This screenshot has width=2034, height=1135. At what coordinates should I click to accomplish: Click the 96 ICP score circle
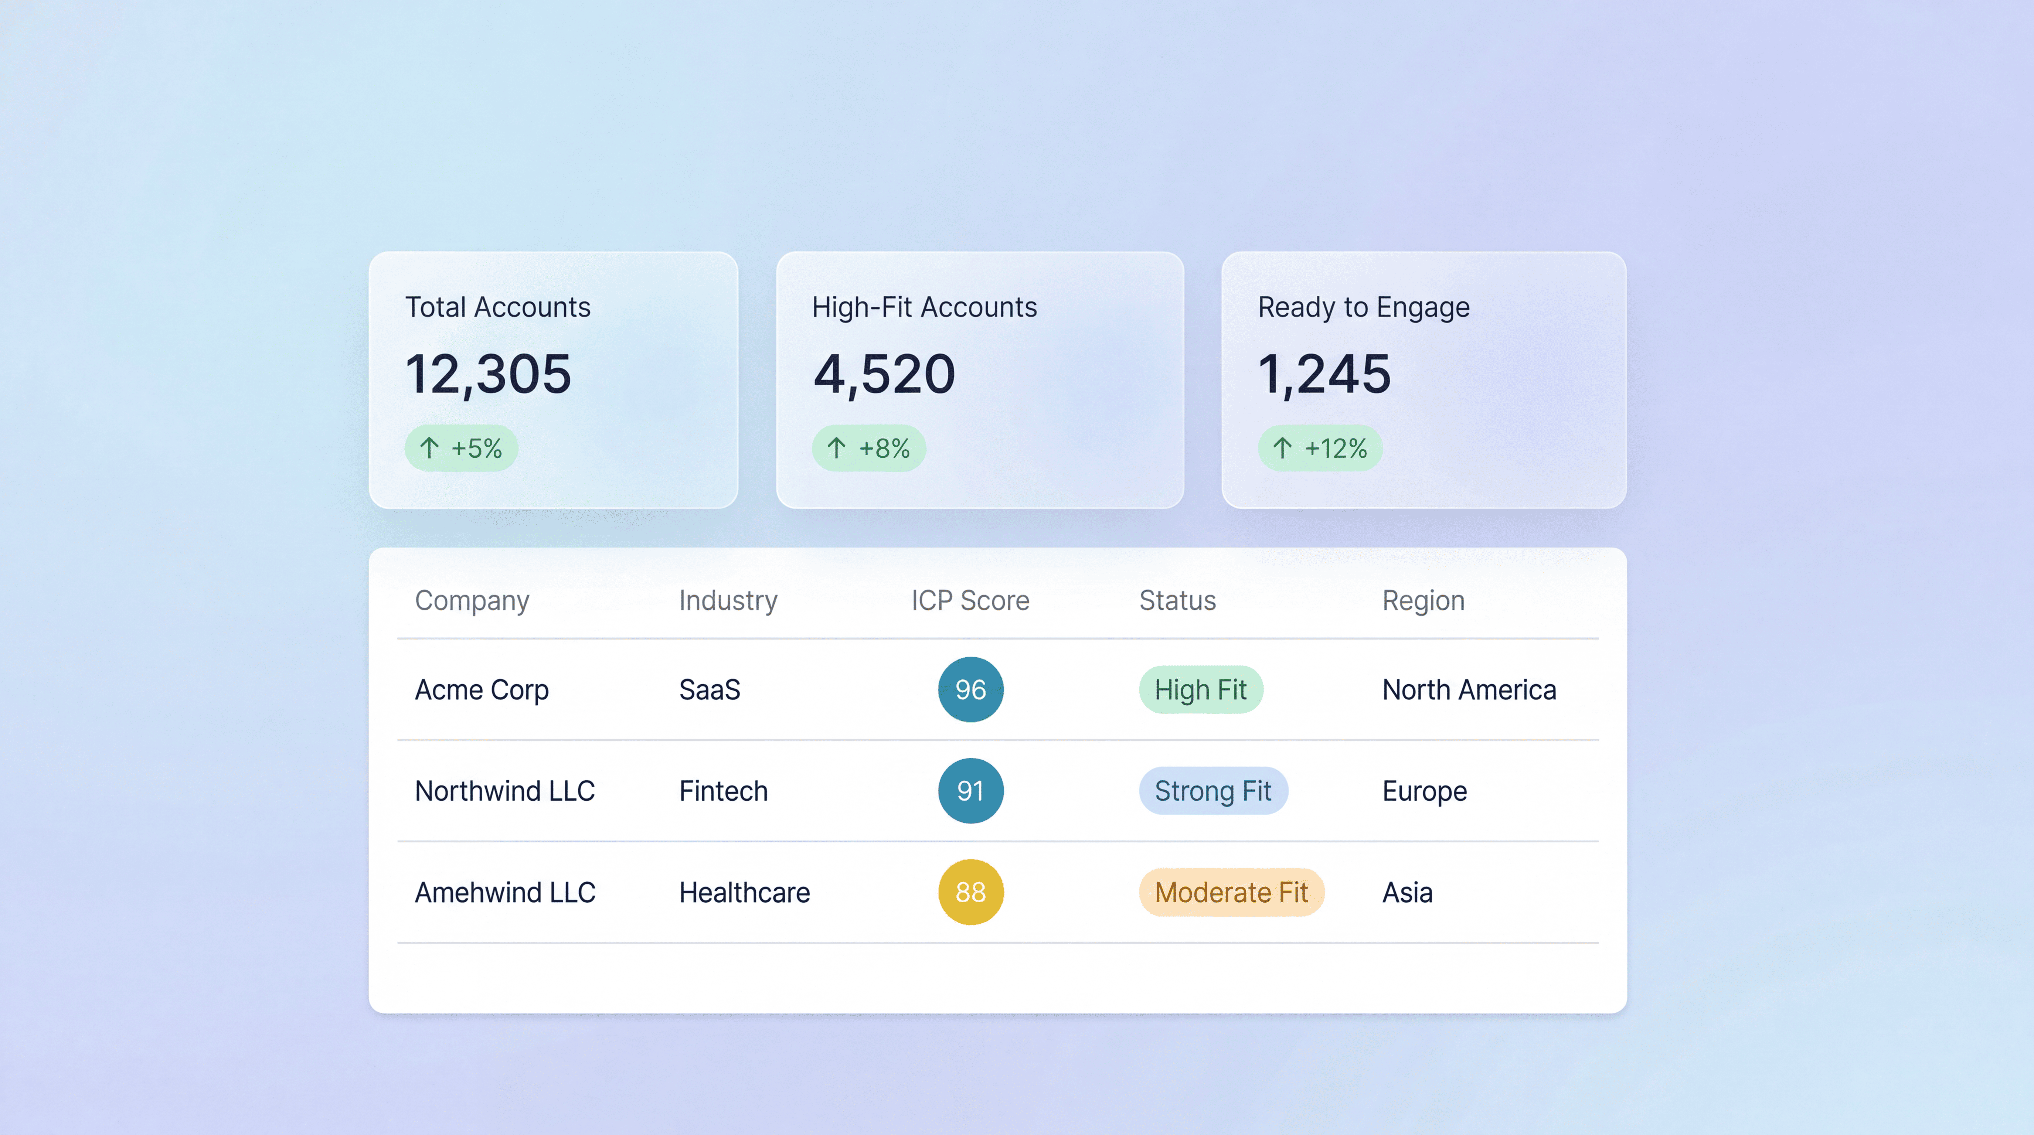(970, 690)
